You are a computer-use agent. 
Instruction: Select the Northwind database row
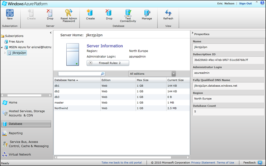tap(122, 108)
